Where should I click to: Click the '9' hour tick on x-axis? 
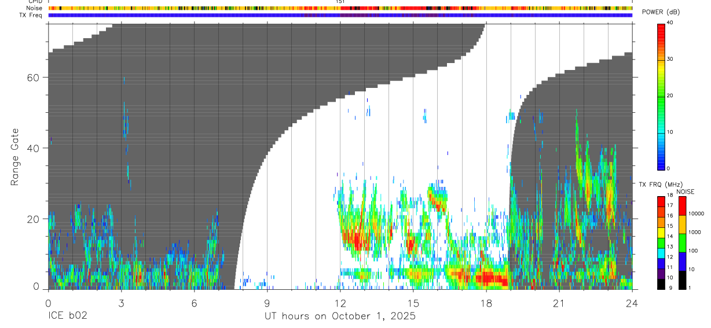coord(267,303)
